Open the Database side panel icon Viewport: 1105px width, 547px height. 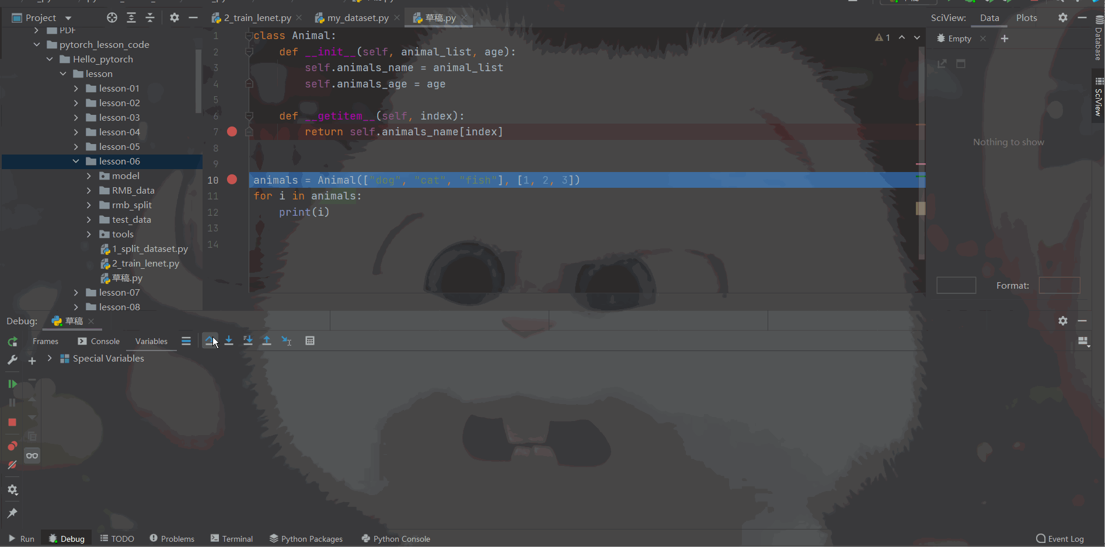coord(1099,38)
